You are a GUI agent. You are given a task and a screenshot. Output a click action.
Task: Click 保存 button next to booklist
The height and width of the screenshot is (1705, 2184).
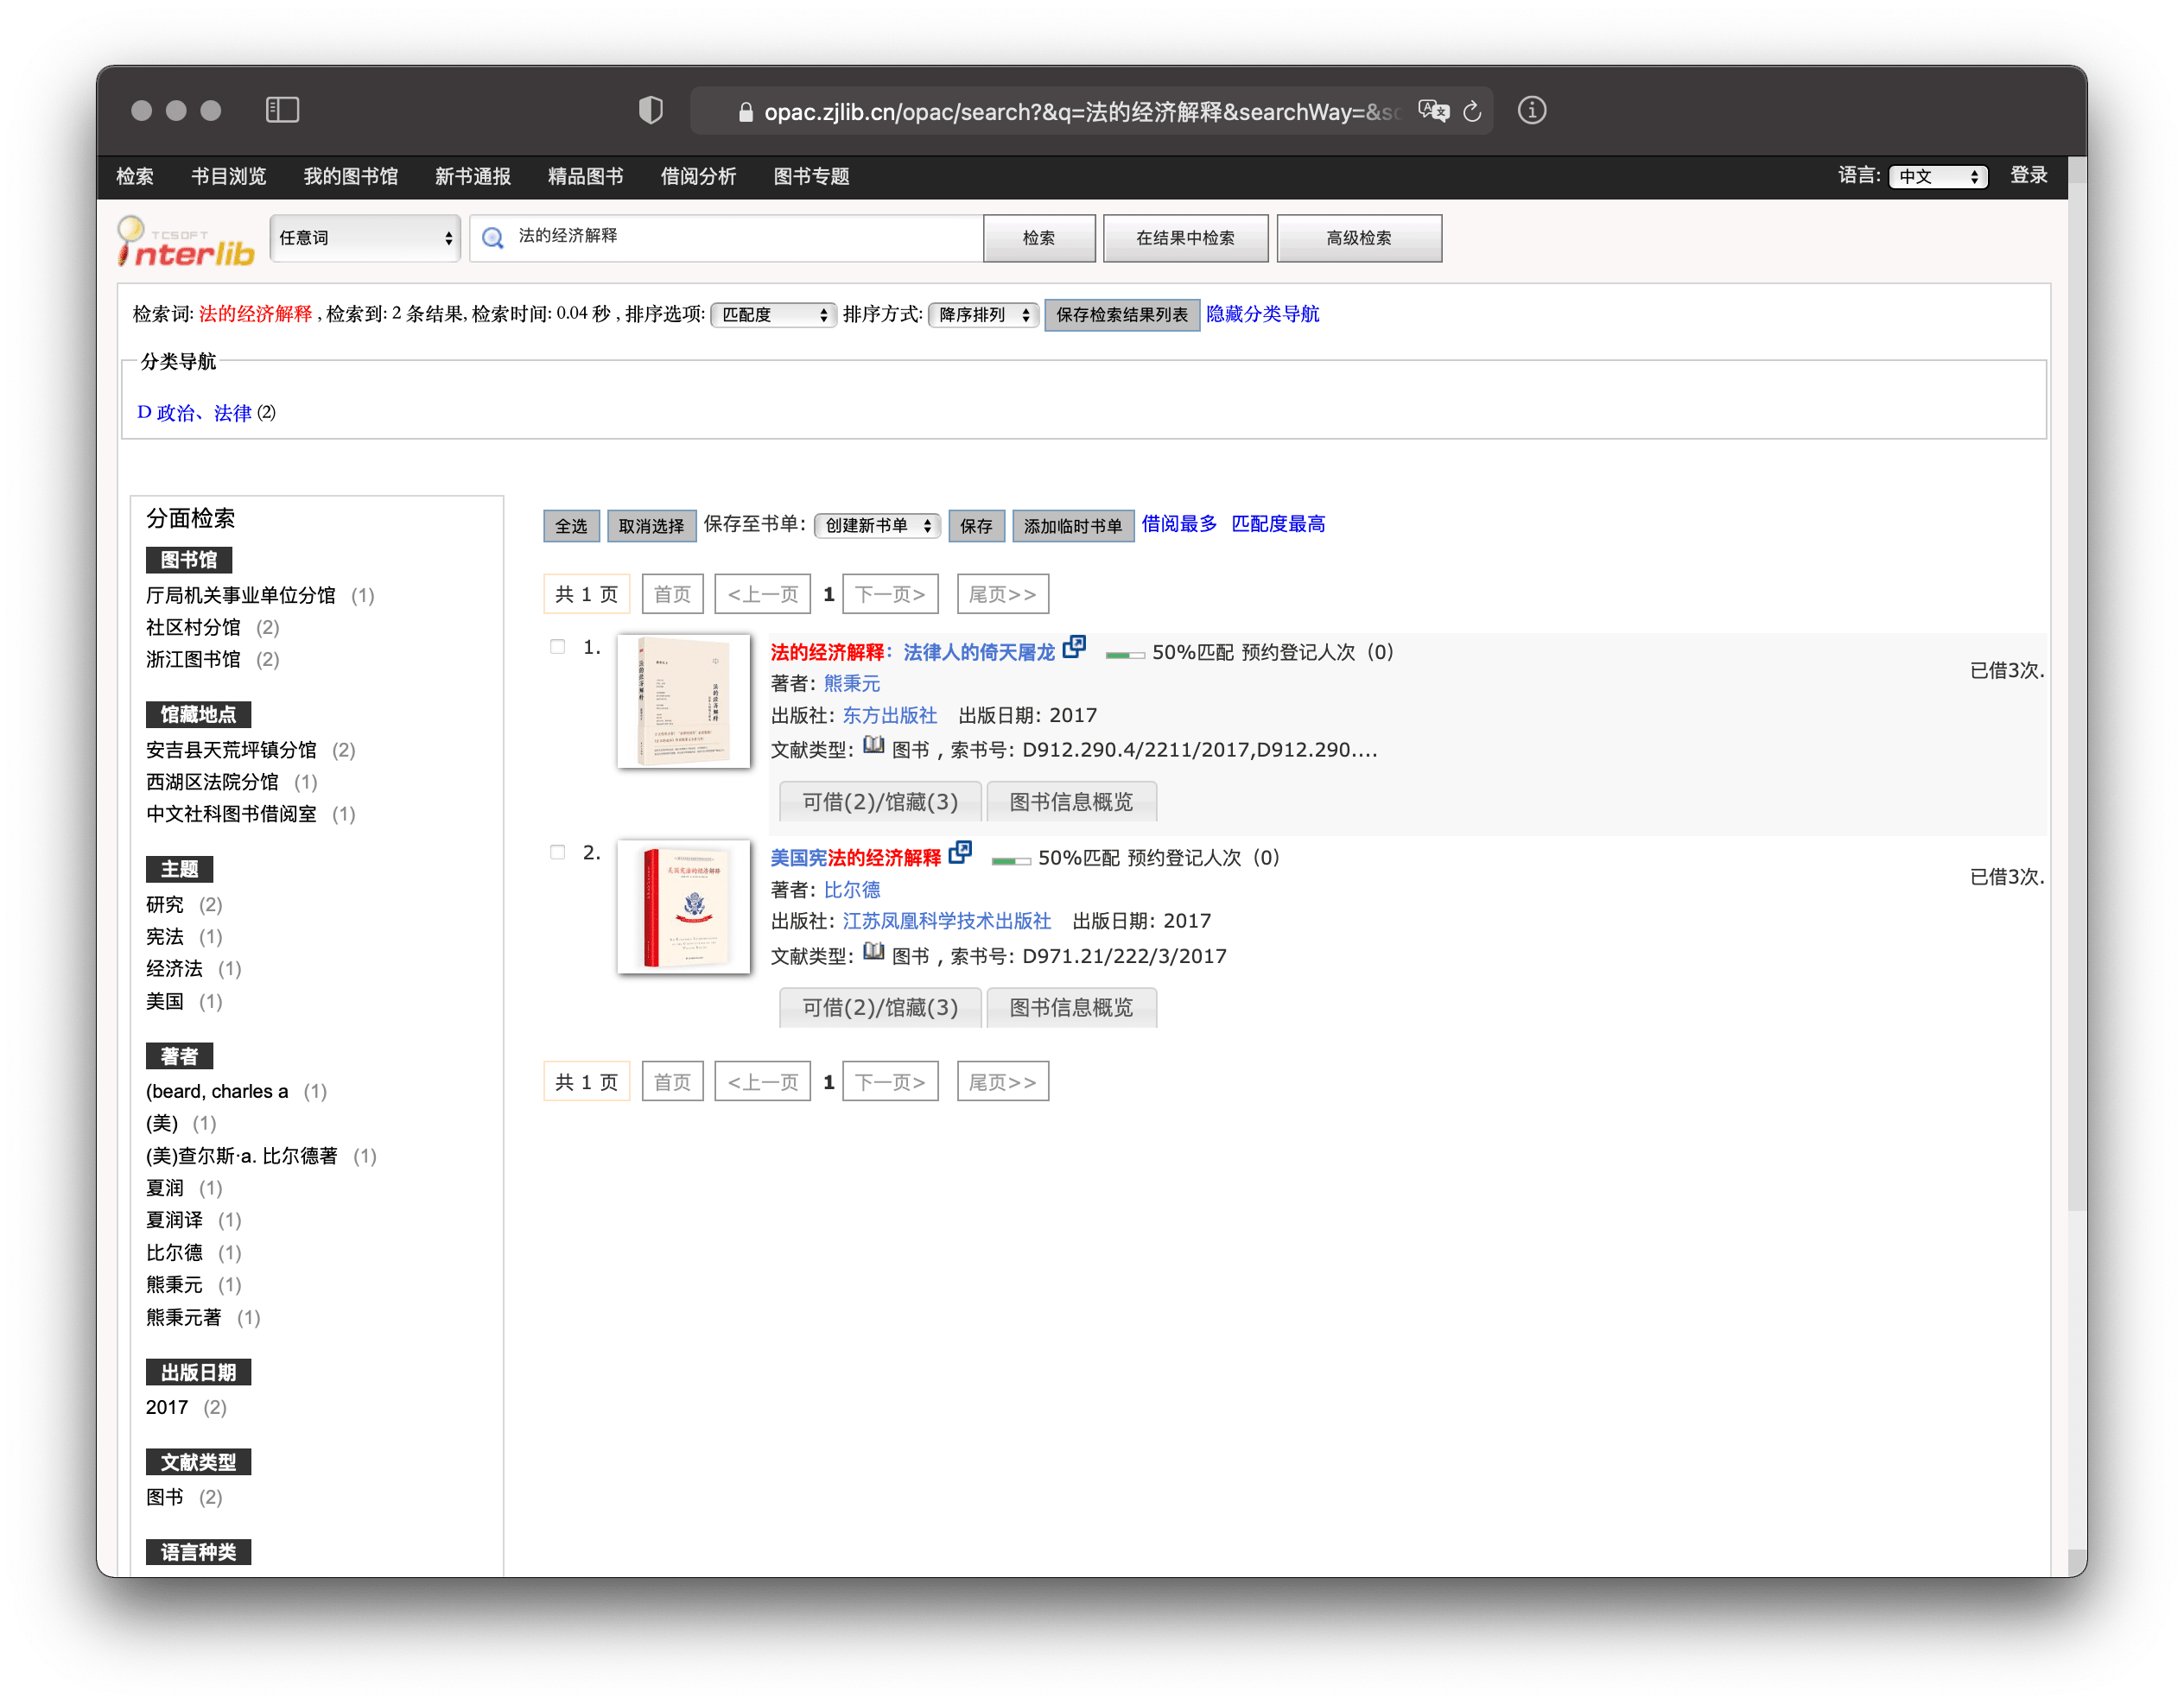[x=976, y=526]
